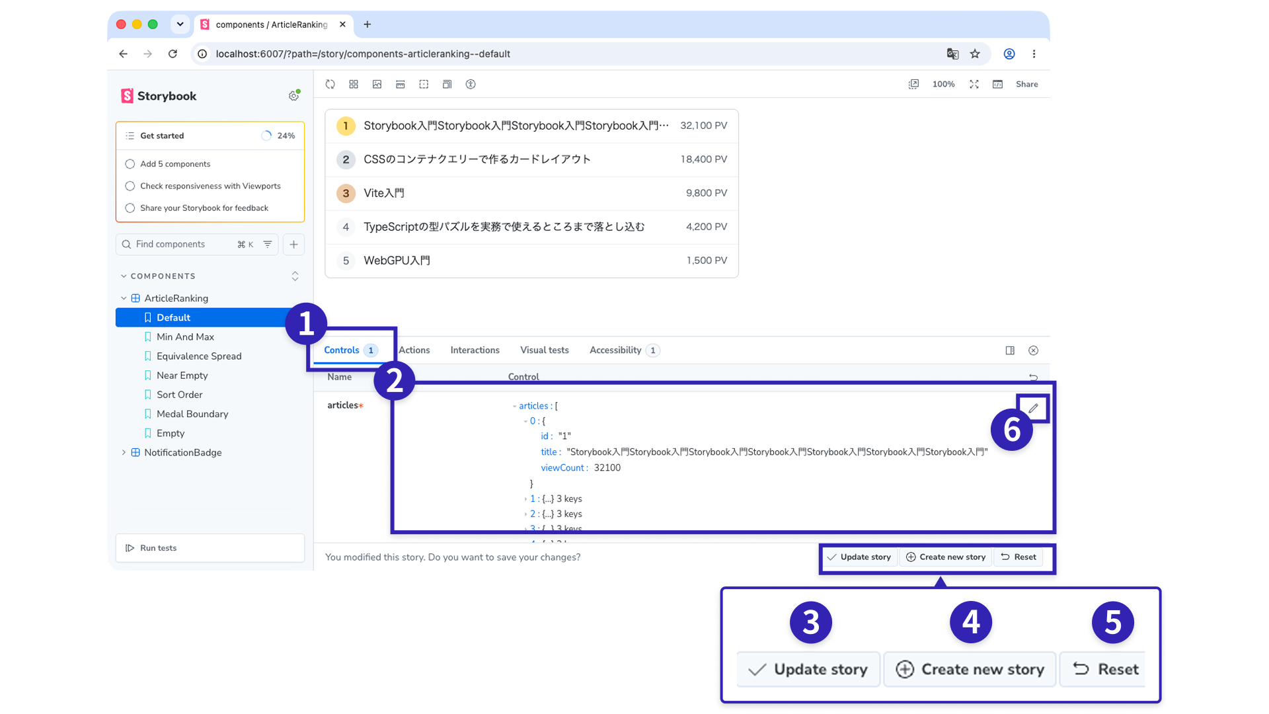Bookmark this page with star icon
The width and height of the screenshot is (1269, 714).
[975, 54]
